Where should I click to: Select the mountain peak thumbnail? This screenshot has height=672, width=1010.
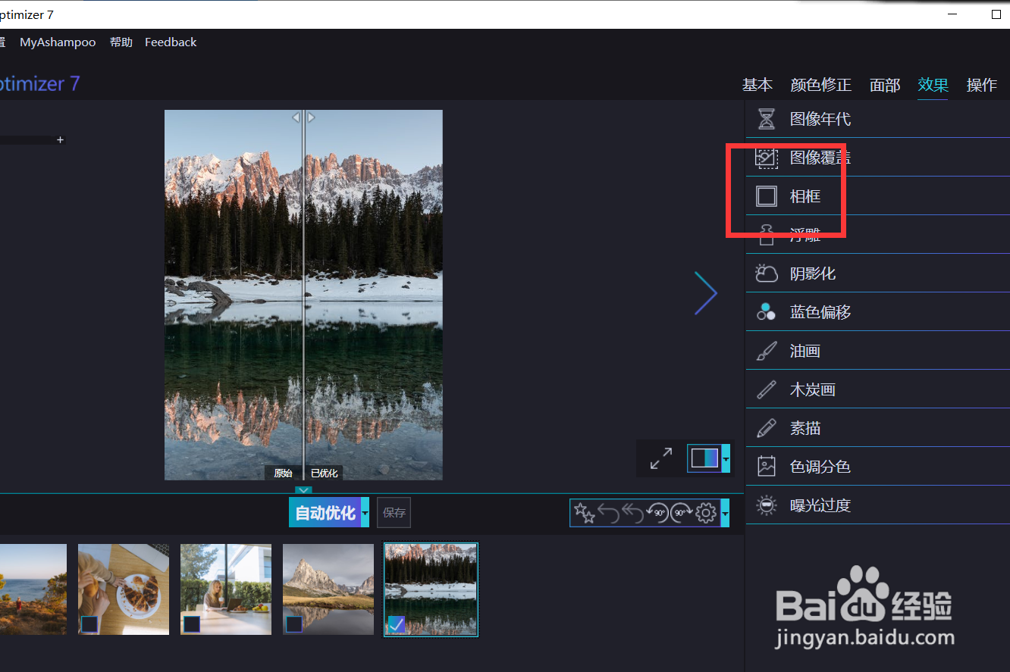(328, 589)
